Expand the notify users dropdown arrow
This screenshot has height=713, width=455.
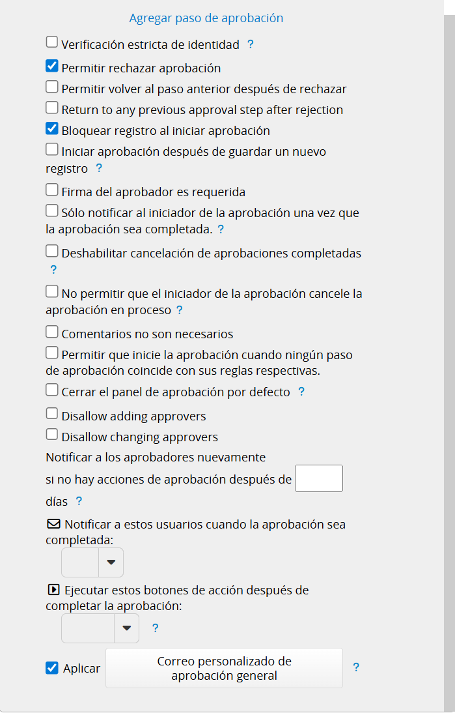[x=111, y=562]
